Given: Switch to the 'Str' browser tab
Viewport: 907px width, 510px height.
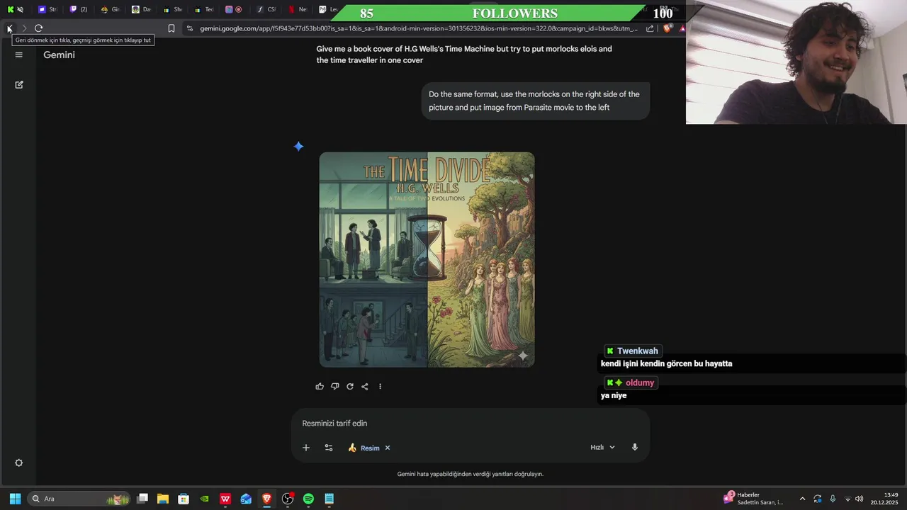Looking at the screenshot, I should tap(47, 9).
